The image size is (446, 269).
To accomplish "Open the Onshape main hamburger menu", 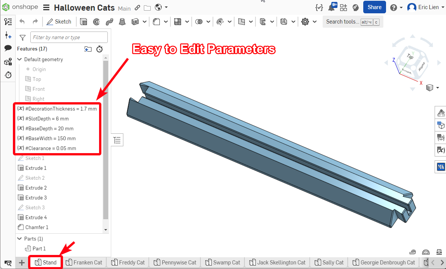I will (46, 8).
